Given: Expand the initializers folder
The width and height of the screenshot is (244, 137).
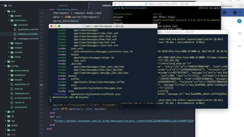Looking at the screenshot, I should (9, 75).
